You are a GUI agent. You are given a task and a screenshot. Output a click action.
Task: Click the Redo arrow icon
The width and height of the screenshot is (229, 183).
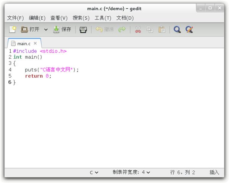coord(122,29)
